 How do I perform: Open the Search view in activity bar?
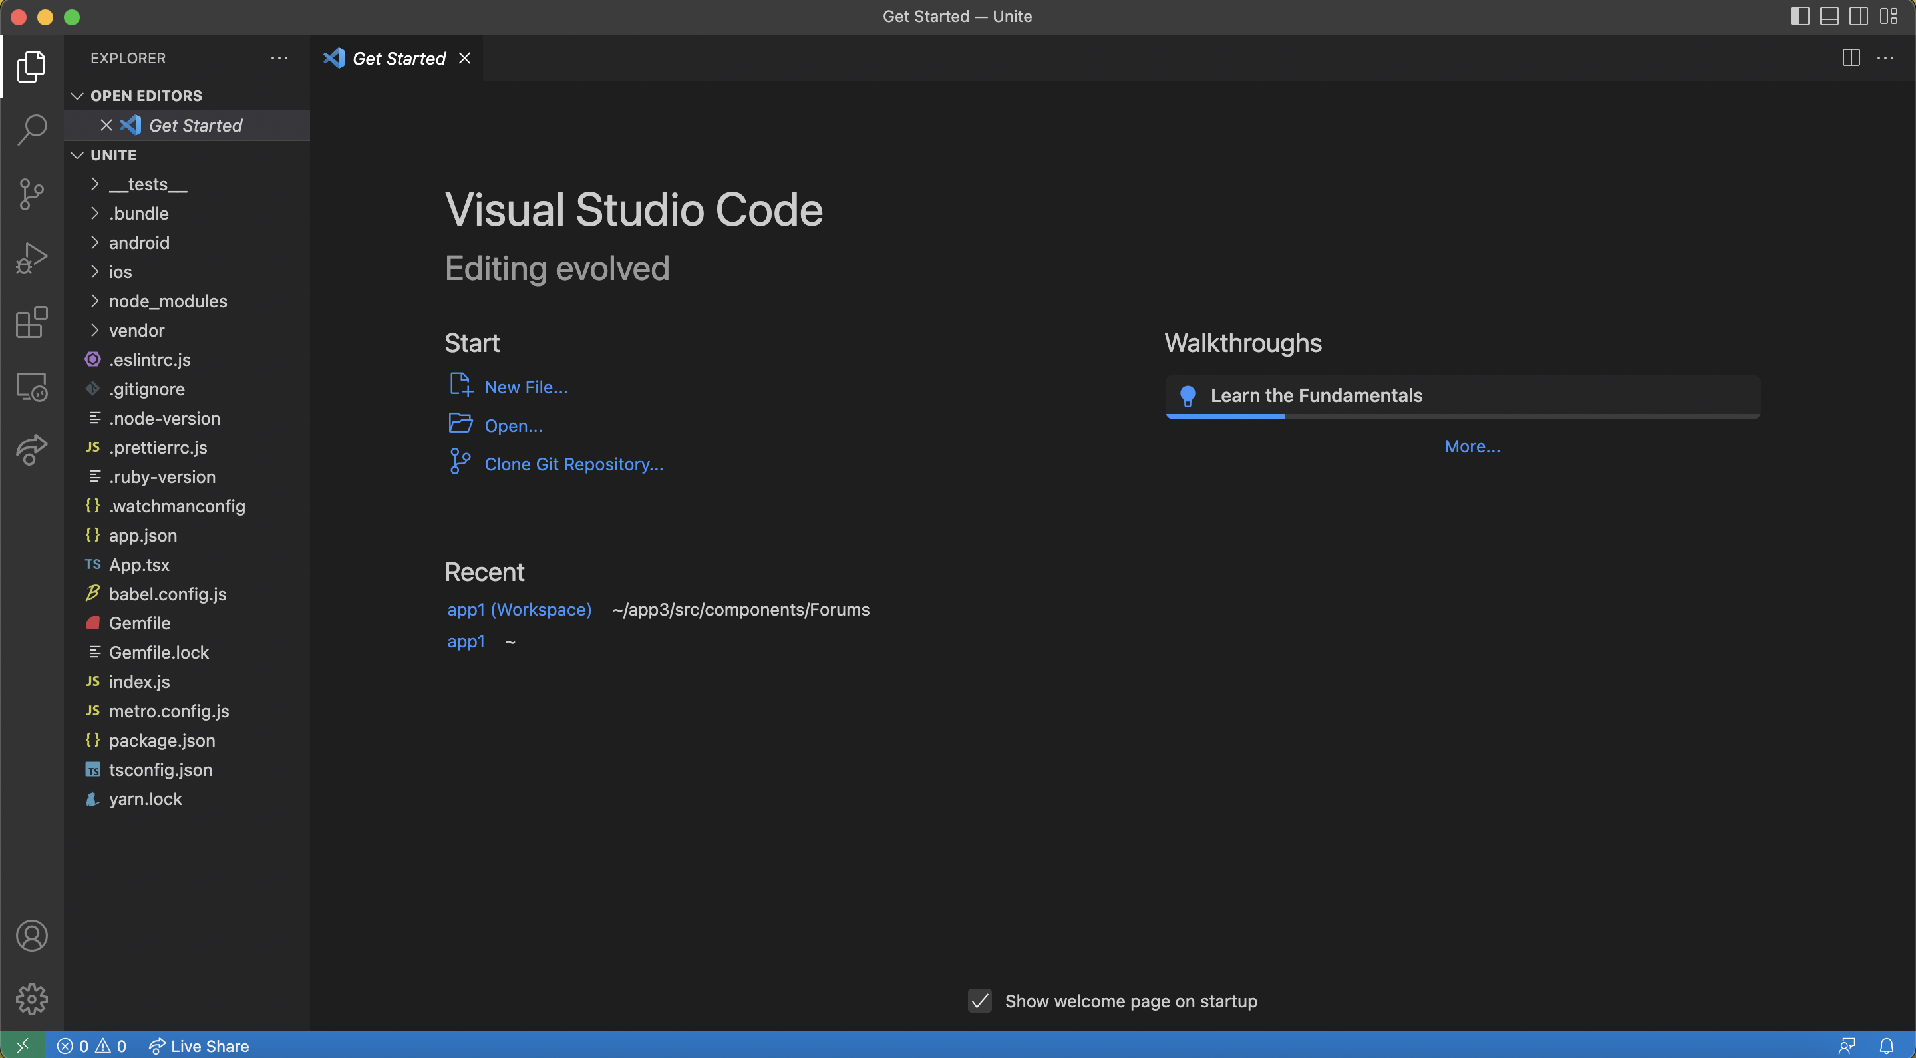[31, 130]
